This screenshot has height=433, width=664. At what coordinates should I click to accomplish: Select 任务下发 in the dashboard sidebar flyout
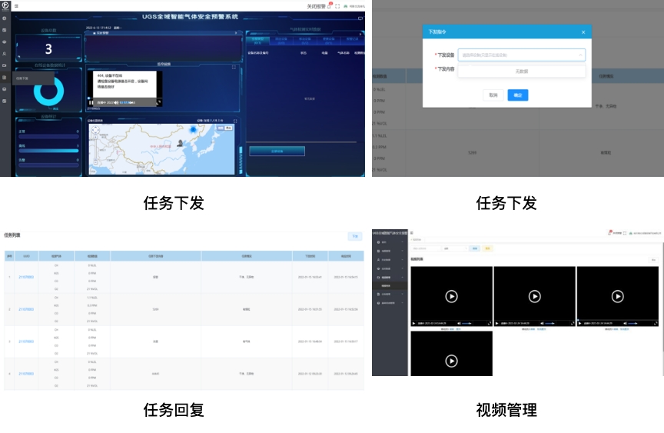click(x=33, y=78)
